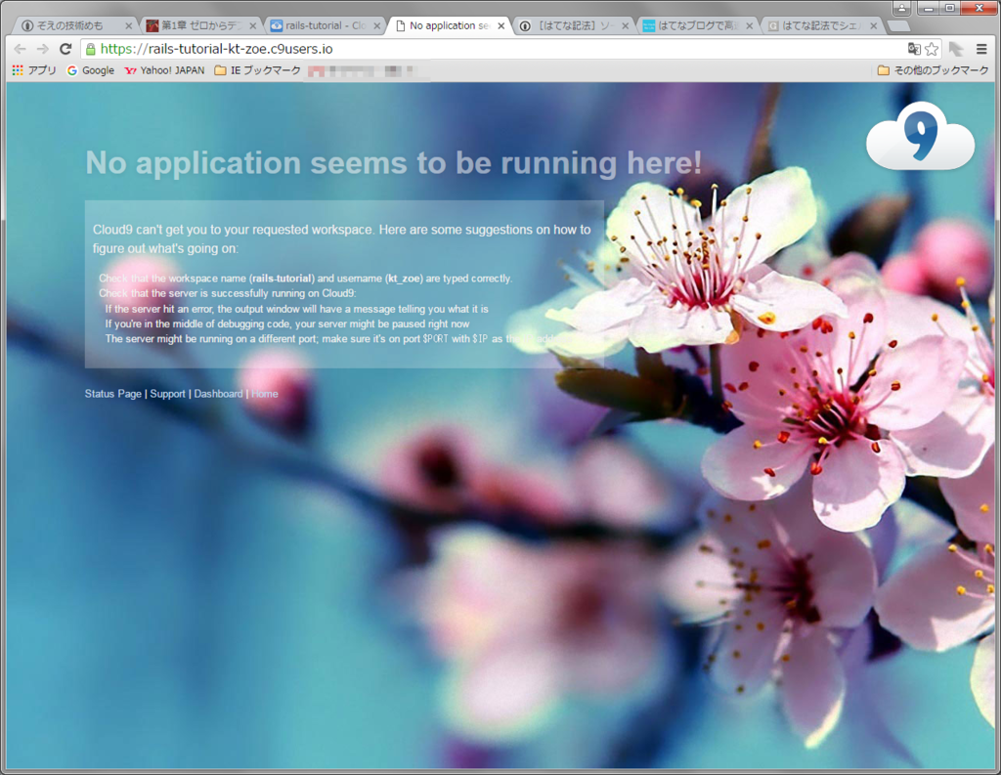Open the Chrome hamburger menu
Viewport: 1001px width, 775px height.
[x=981, y=49]
